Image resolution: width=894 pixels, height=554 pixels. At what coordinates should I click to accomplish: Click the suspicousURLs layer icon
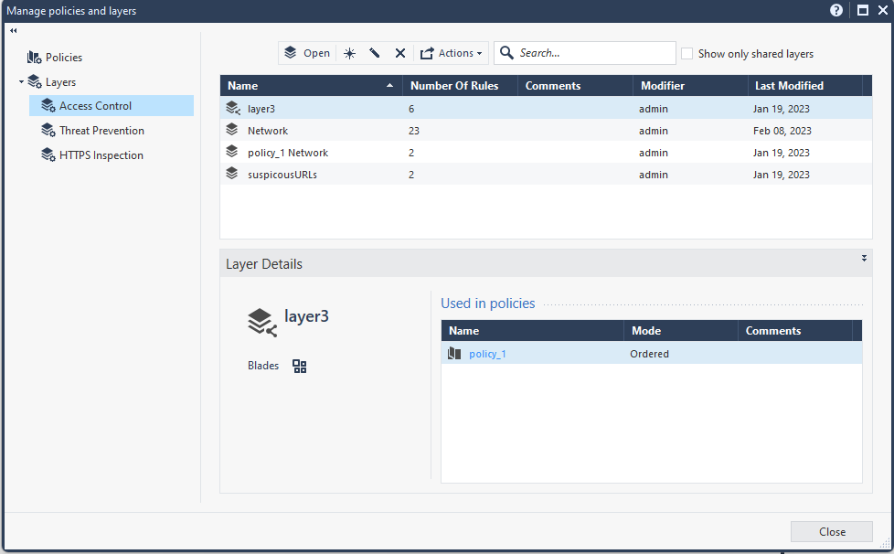[x=232, y=174]
